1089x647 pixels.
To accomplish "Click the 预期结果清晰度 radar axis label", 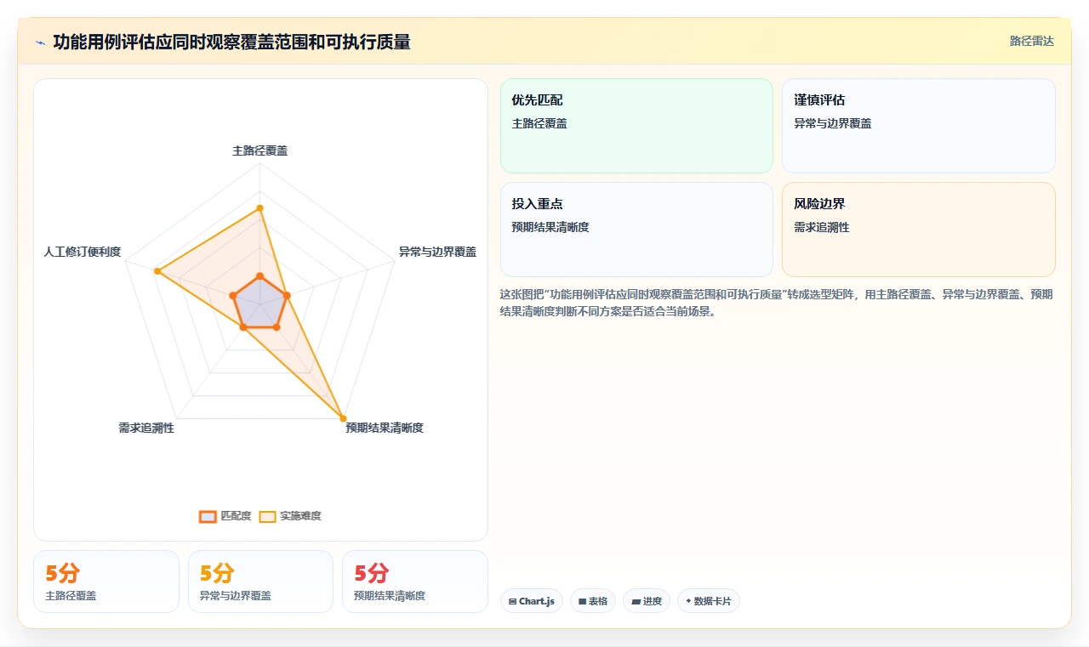I will 385,428.
